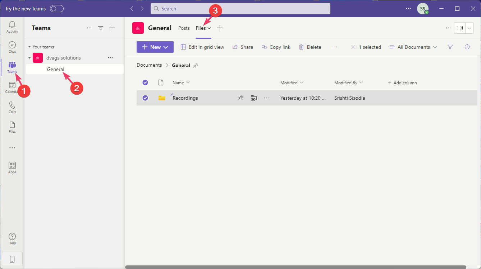Collapse the dvags solutions team

(x=29, y=58)
